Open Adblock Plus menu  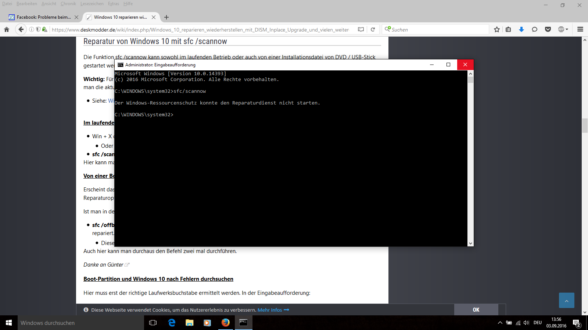pyautogui.click(x=563, y=30)
